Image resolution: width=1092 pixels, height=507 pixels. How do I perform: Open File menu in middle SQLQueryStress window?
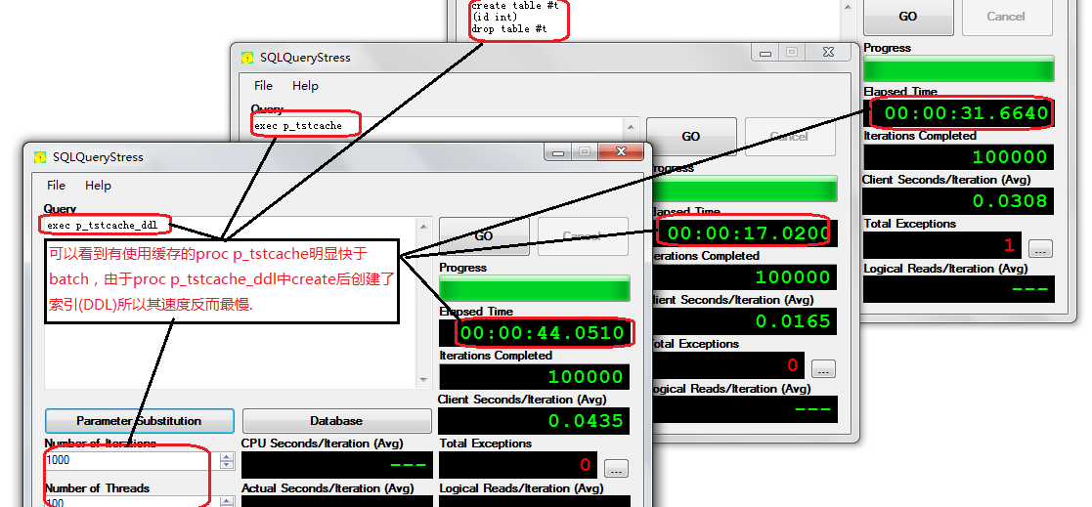[x=263, y=86]
